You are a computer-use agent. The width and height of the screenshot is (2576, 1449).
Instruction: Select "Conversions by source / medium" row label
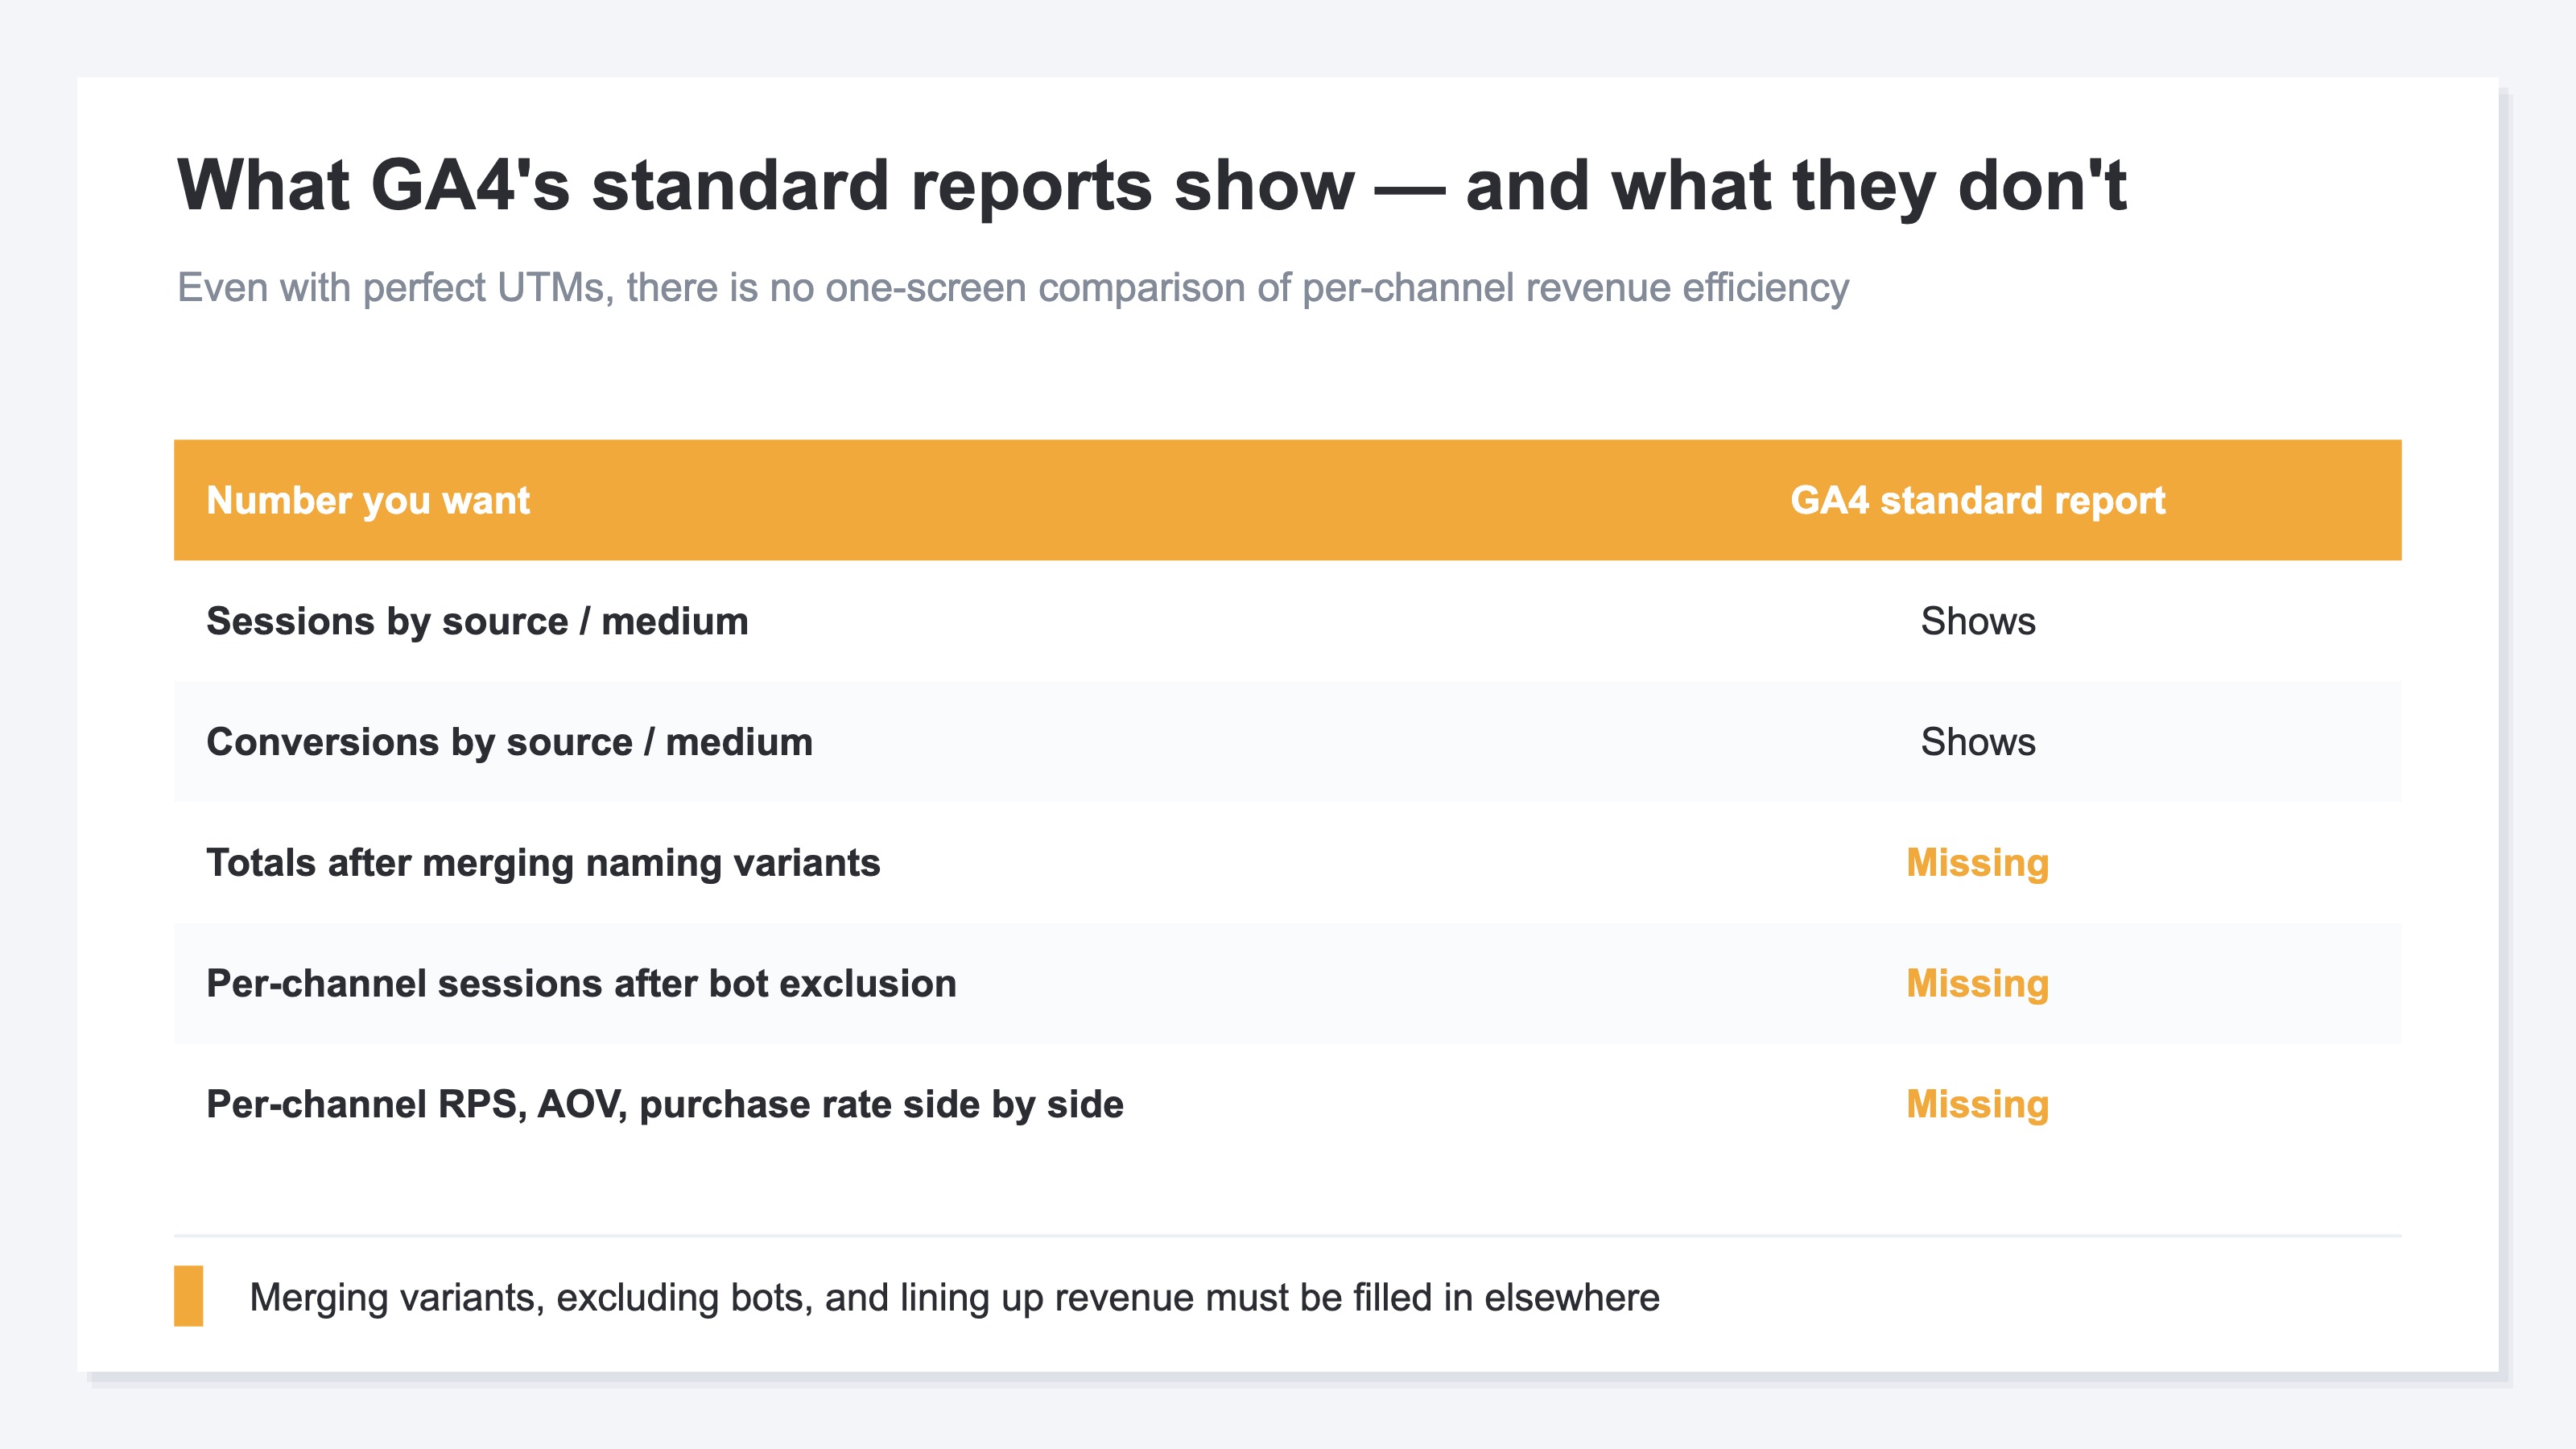click(509, 742)
